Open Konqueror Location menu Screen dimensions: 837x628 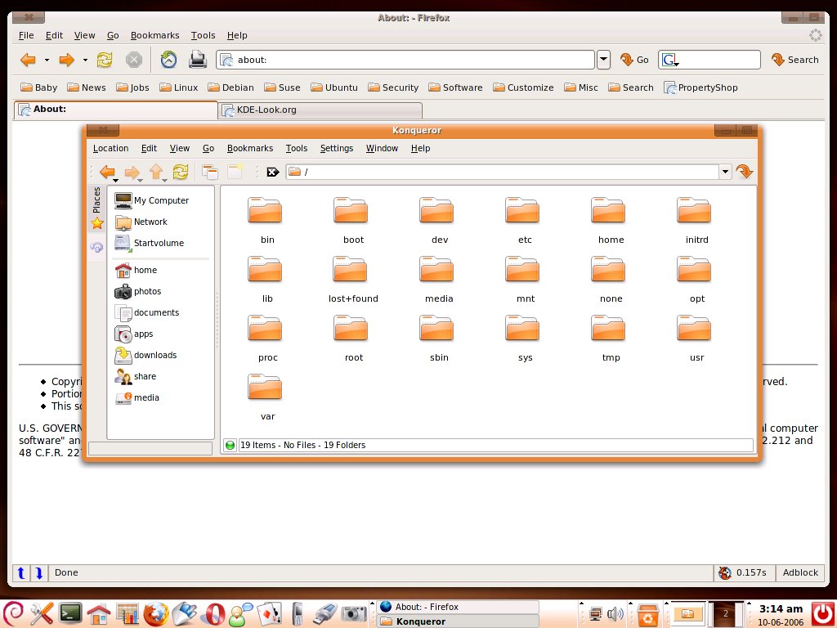click(110, 149)
